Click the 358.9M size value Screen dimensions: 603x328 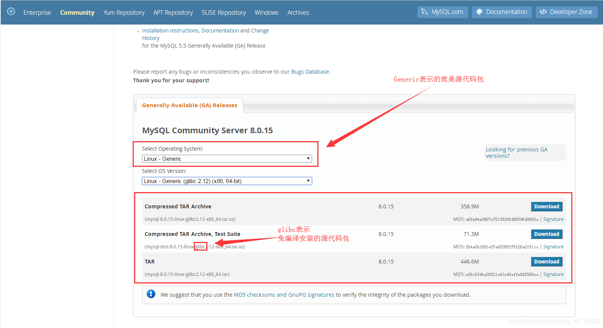pos(470,206)
